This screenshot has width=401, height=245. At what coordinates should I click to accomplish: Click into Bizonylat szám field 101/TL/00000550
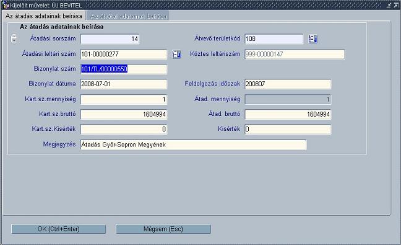pos(124,69)
